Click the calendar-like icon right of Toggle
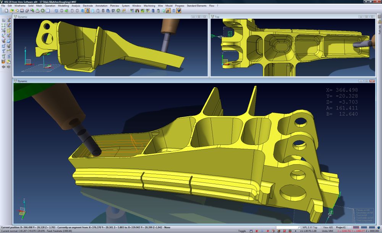 (x=251, y=231)
